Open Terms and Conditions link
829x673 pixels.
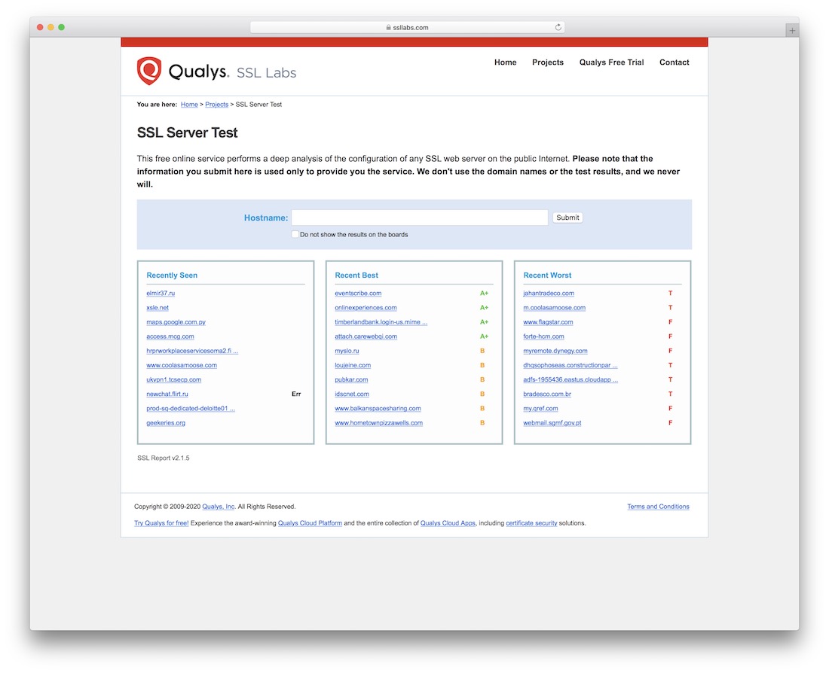click(x=658, y=507)
